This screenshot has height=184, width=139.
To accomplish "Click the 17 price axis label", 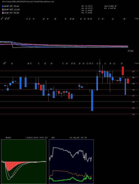I will point(133,96).
